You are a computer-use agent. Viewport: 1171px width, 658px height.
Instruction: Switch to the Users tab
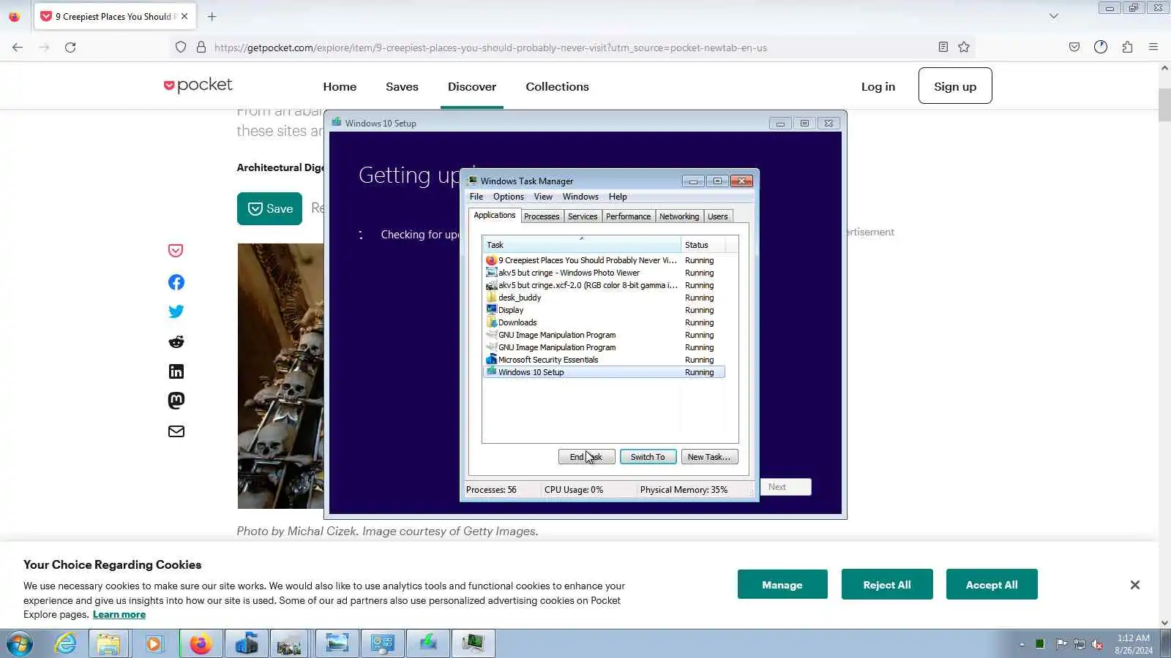pos(718,216)
